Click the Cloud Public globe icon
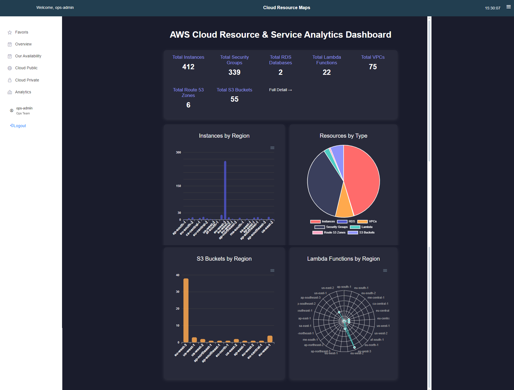This screenshot has width=514, height=390. click(x=10, y=68)
